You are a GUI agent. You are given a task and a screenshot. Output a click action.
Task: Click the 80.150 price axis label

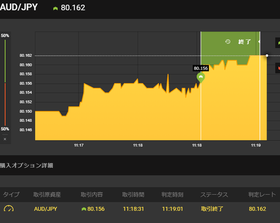(26, 111)
